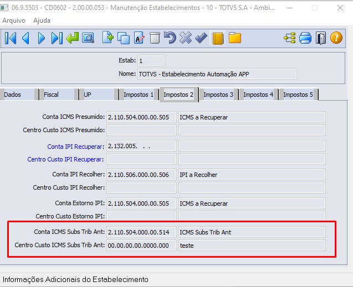Screen dimensions: 353x287
Task: Click 'Informações Adicionais do Estabelecimento' status text
Action: pyautogui.click(x=75, y=280)
